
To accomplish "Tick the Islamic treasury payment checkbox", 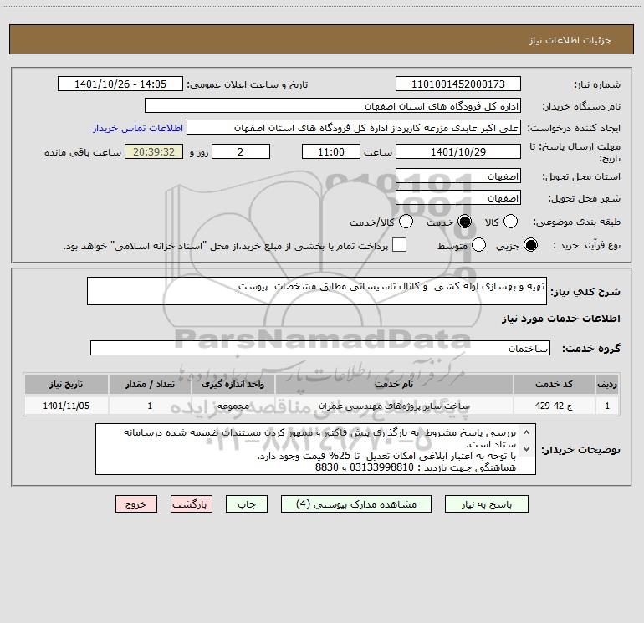I will 399,245.
